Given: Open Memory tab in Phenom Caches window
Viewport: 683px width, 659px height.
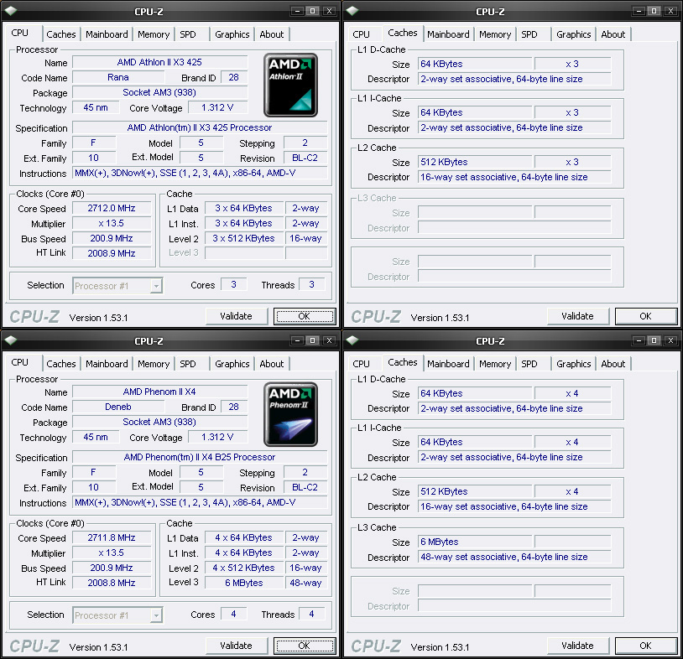Looking at the screenshot, I should pyautogui.click(x=495, y=364).
